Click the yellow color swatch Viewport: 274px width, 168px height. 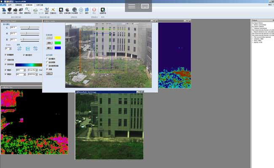pos(58,37)
